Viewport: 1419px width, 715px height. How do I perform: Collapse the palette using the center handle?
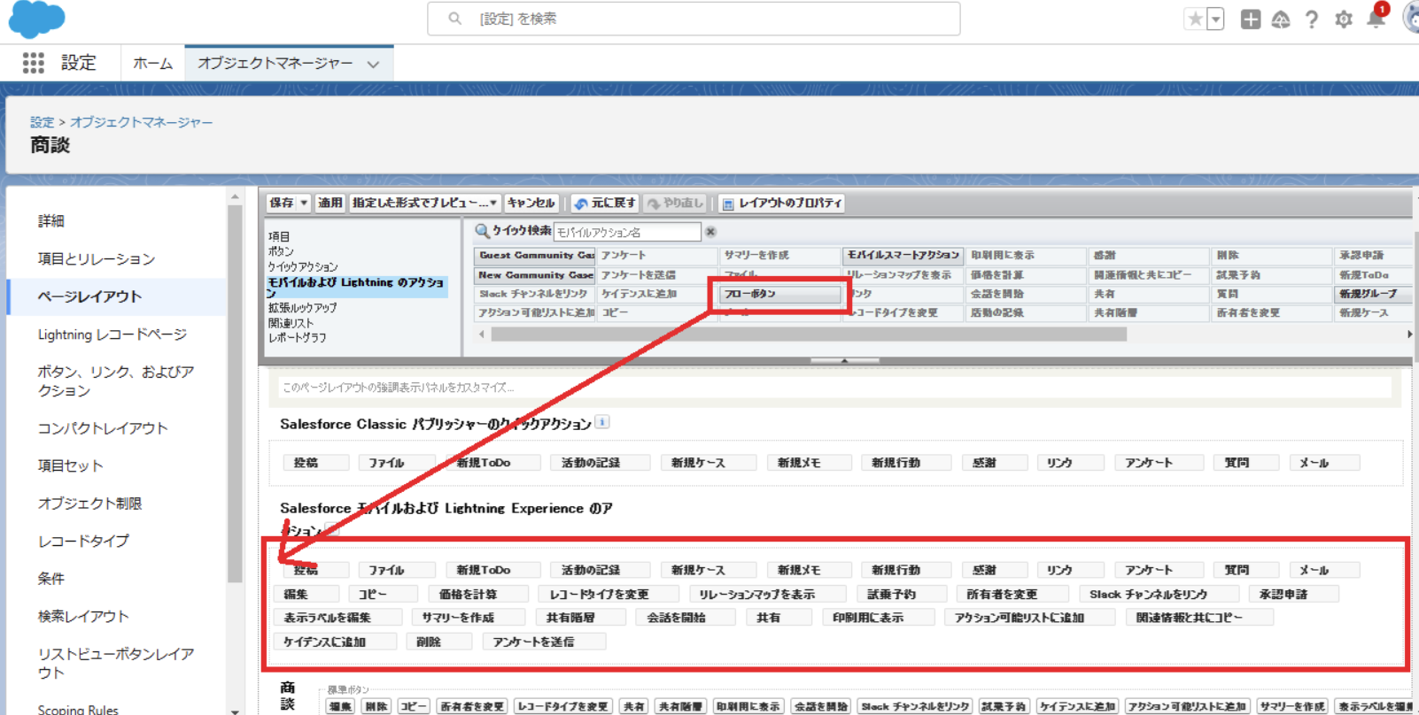point(844,360)
